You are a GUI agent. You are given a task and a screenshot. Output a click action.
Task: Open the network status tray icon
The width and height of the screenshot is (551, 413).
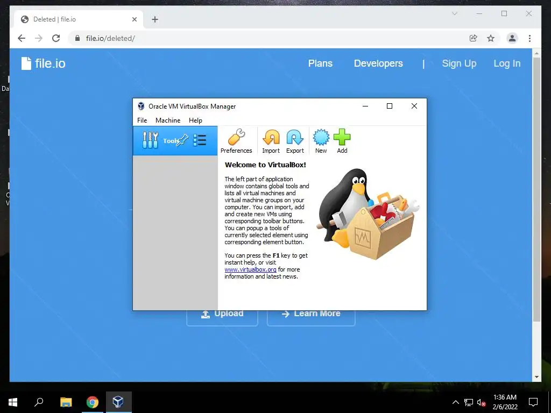click(469, 402)
